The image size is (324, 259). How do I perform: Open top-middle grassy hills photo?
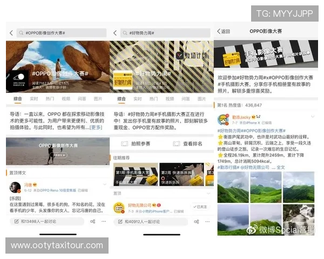coord(266,187)
